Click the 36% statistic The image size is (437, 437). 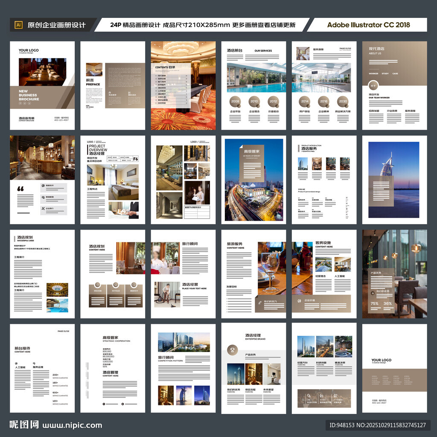(387, 303)
